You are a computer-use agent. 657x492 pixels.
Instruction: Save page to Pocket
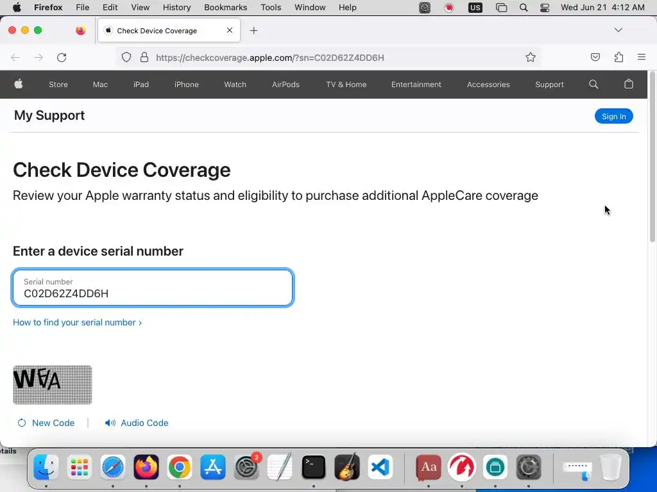pos(595,57)
